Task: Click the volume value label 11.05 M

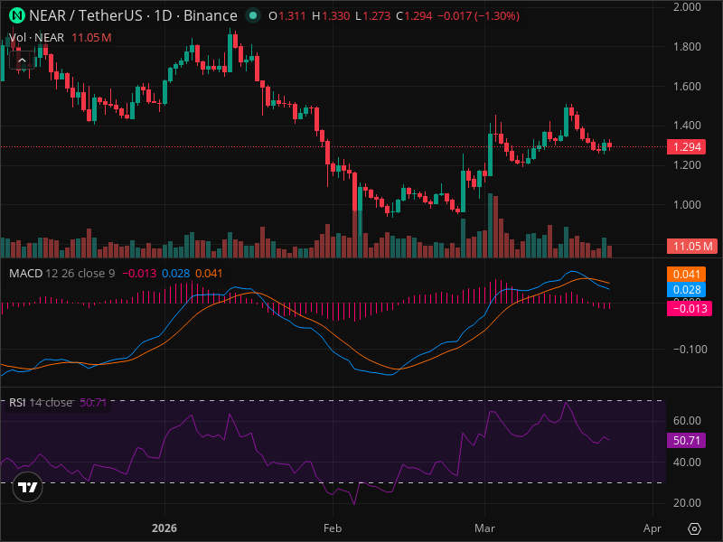Action: [692, 246]
